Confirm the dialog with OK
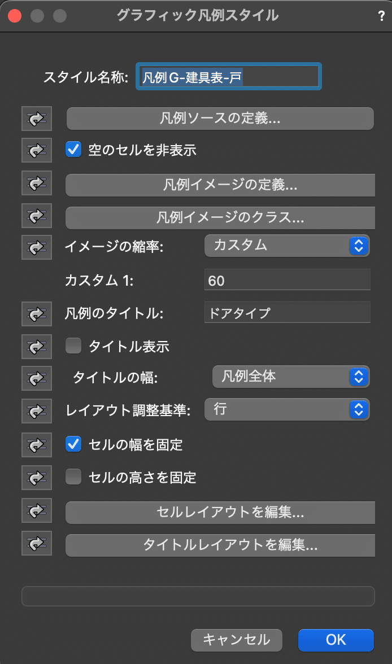The image size is (392, 664). [336, 640]
